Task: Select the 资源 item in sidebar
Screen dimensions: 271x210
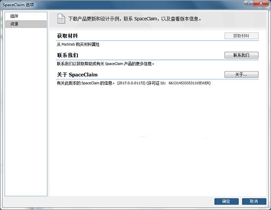Action: [x=26, y=24]
